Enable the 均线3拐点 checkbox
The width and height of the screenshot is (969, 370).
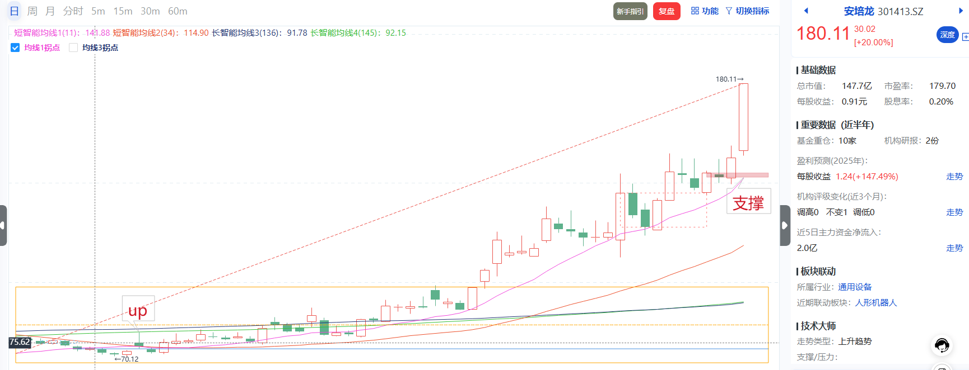pos(73,48)
